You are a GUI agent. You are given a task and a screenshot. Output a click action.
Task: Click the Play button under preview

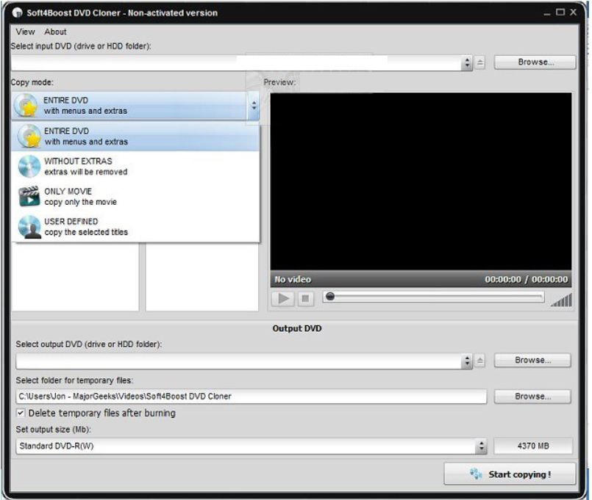283,299
